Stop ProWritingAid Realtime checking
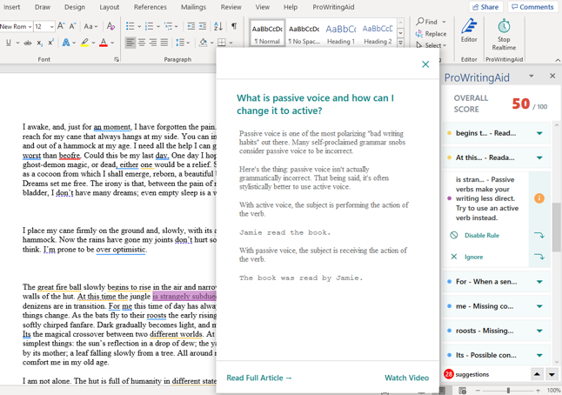Image resolution: width=562 pixels, height=395 pixels. pos(504,35)
